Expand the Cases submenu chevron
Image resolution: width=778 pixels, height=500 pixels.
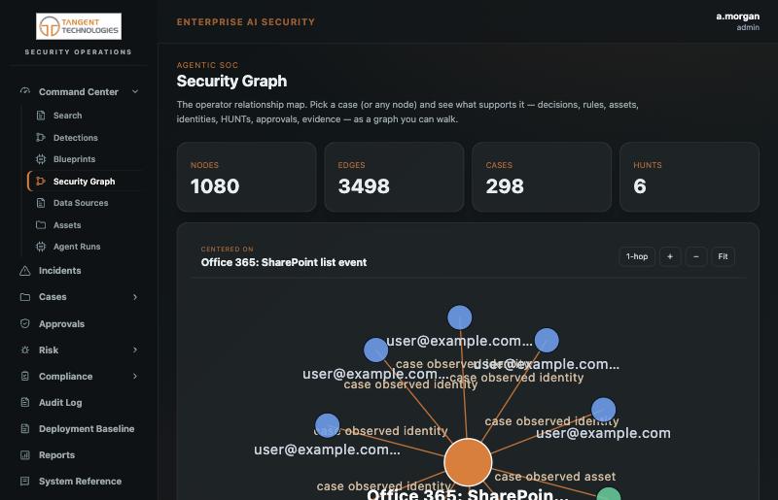(x=135, y=297)
